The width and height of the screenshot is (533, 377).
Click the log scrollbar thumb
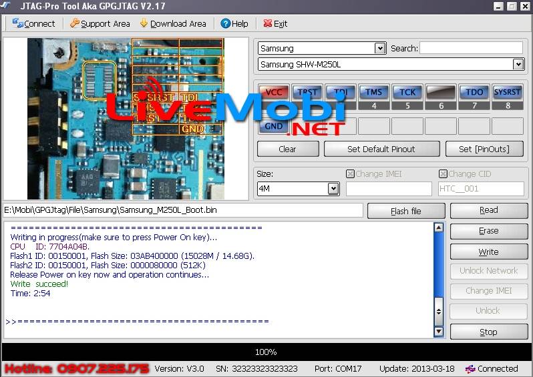click(439, 311)
